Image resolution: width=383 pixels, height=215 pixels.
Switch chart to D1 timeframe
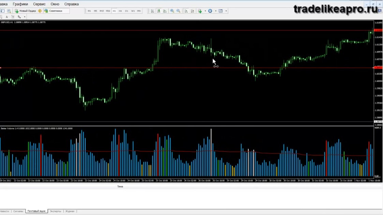point(127,11)
